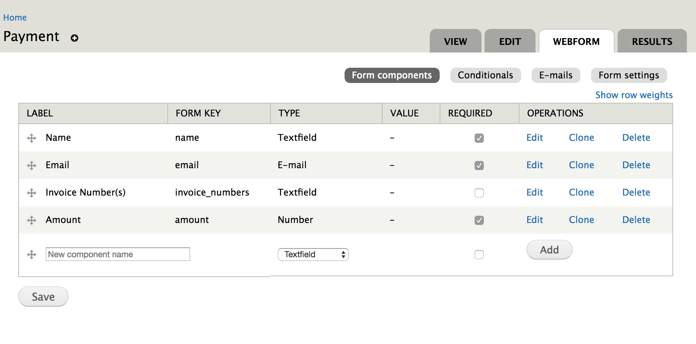Add the new component
Screen dimensions: 696x344
click(x=549, y=250)
